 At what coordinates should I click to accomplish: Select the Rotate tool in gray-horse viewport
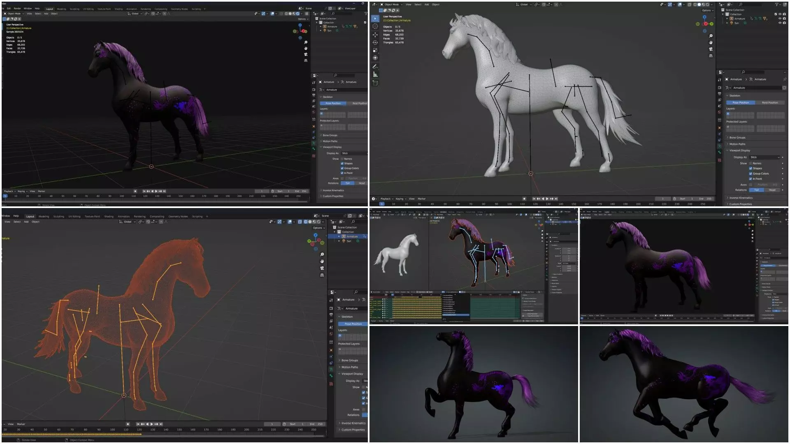click(375, 42)
